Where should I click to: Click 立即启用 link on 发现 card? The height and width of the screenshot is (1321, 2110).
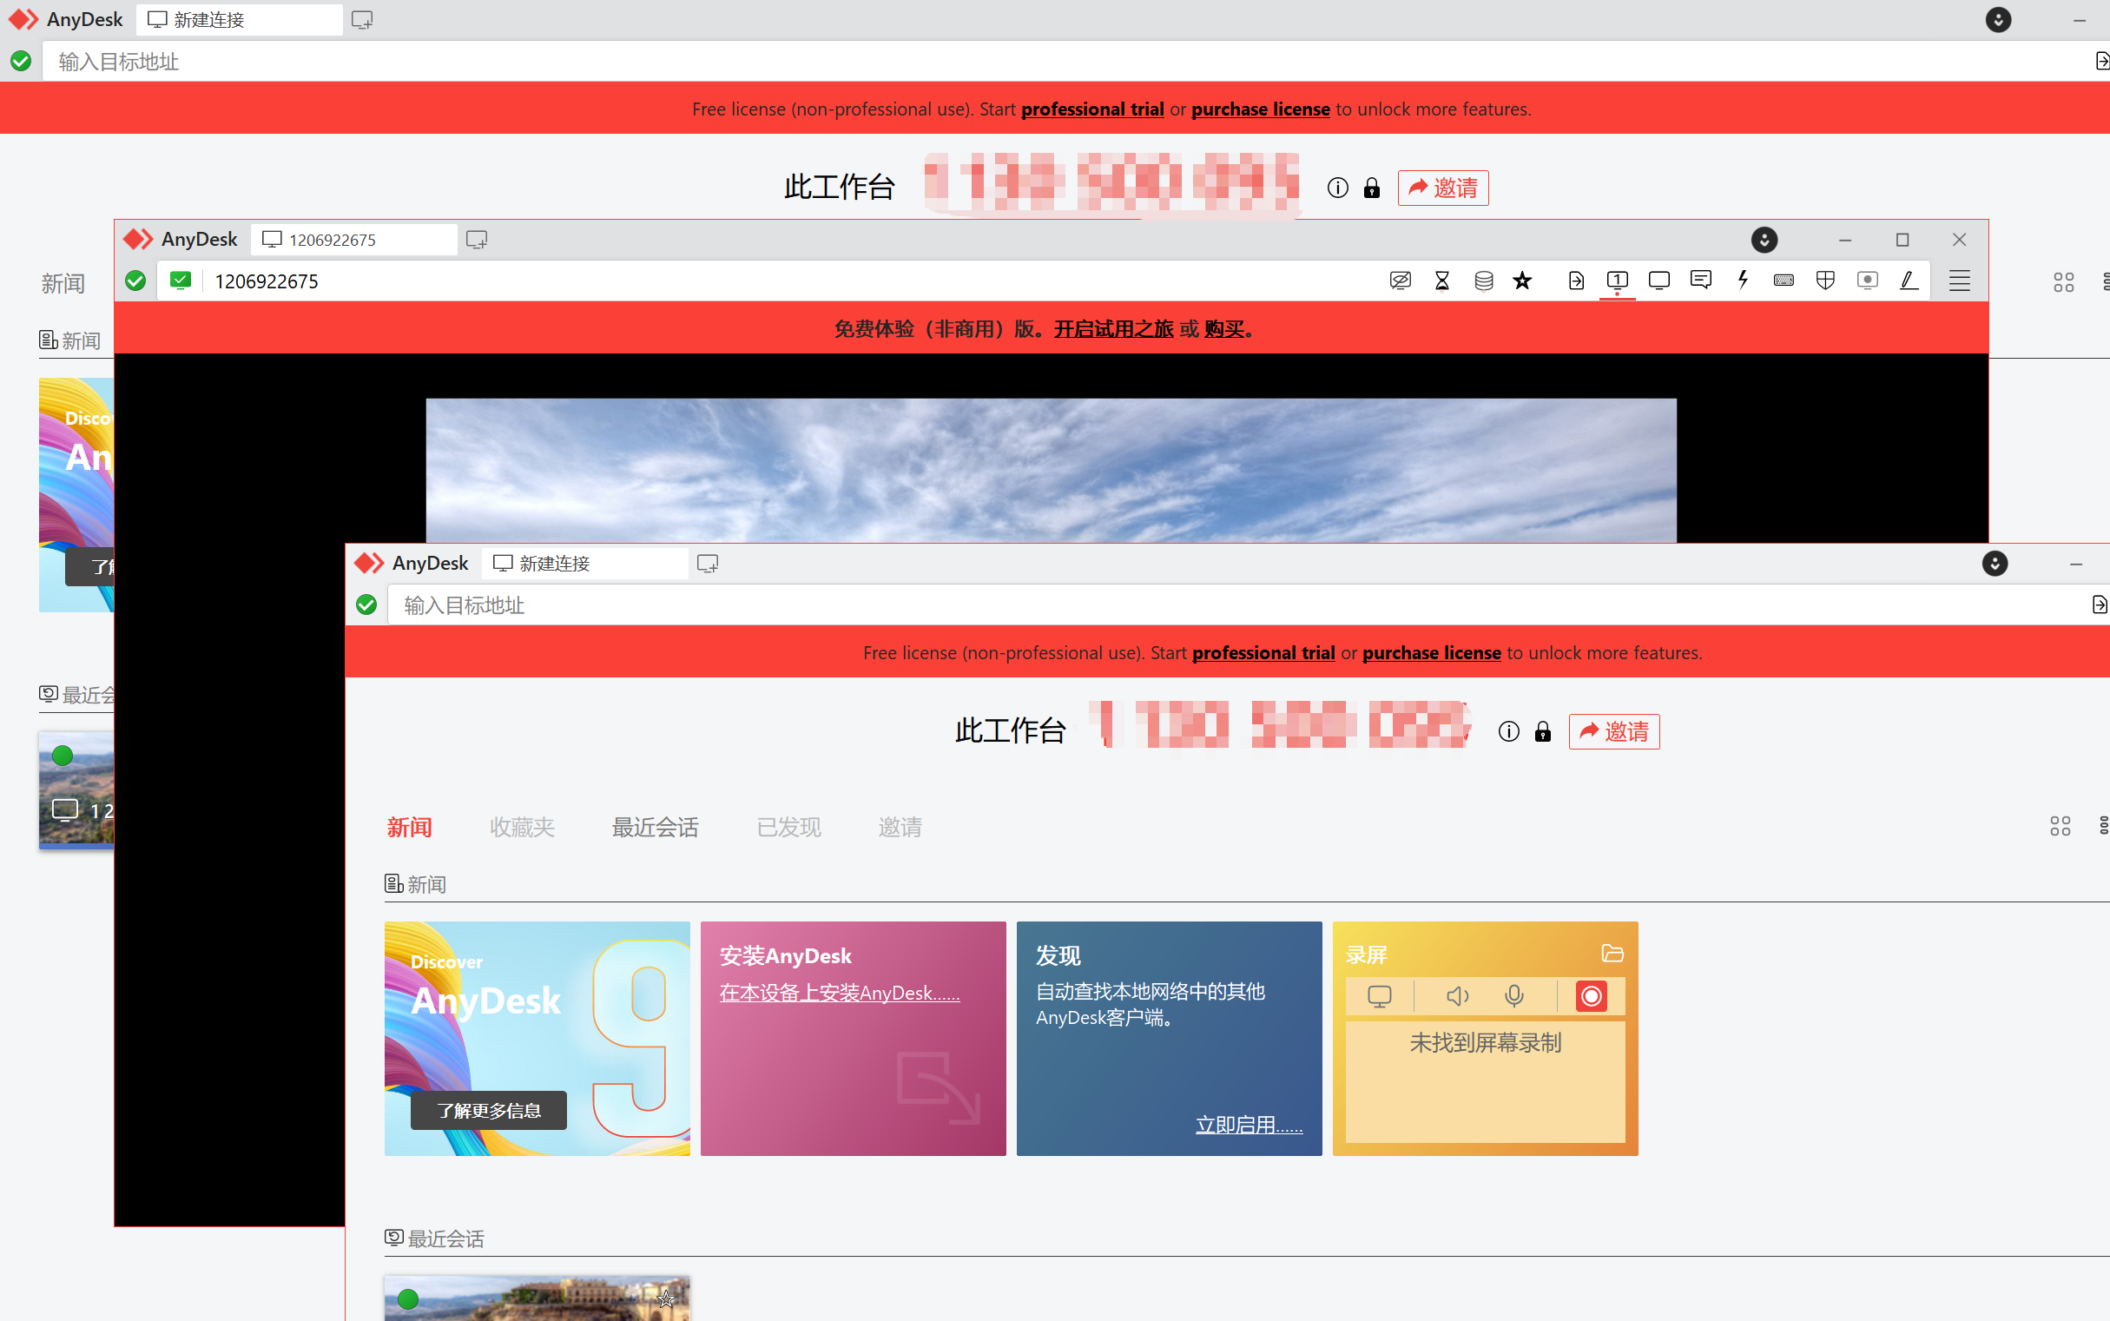click(1249, 1125)
